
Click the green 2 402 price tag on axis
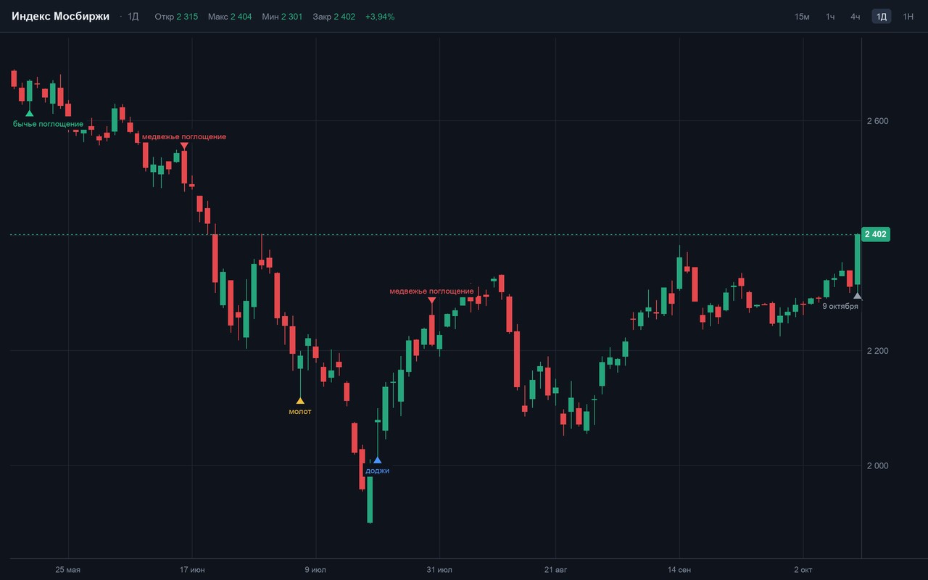click(875, 234)
